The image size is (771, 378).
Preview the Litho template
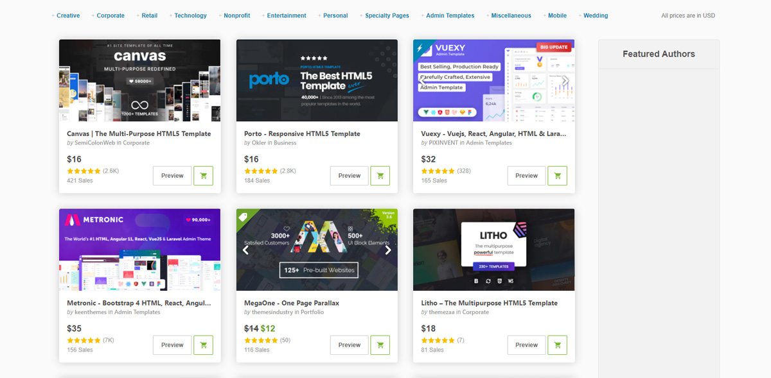(x=526, y=345)
